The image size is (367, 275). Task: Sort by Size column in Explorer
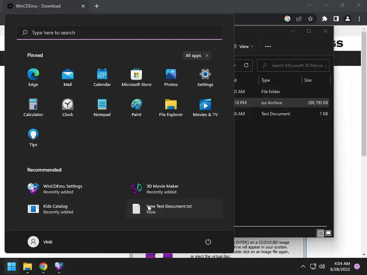pos(316,80)
